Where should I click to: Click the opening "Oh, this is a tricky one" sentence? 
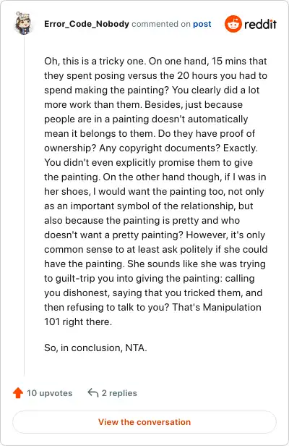[x=95, y=61]
